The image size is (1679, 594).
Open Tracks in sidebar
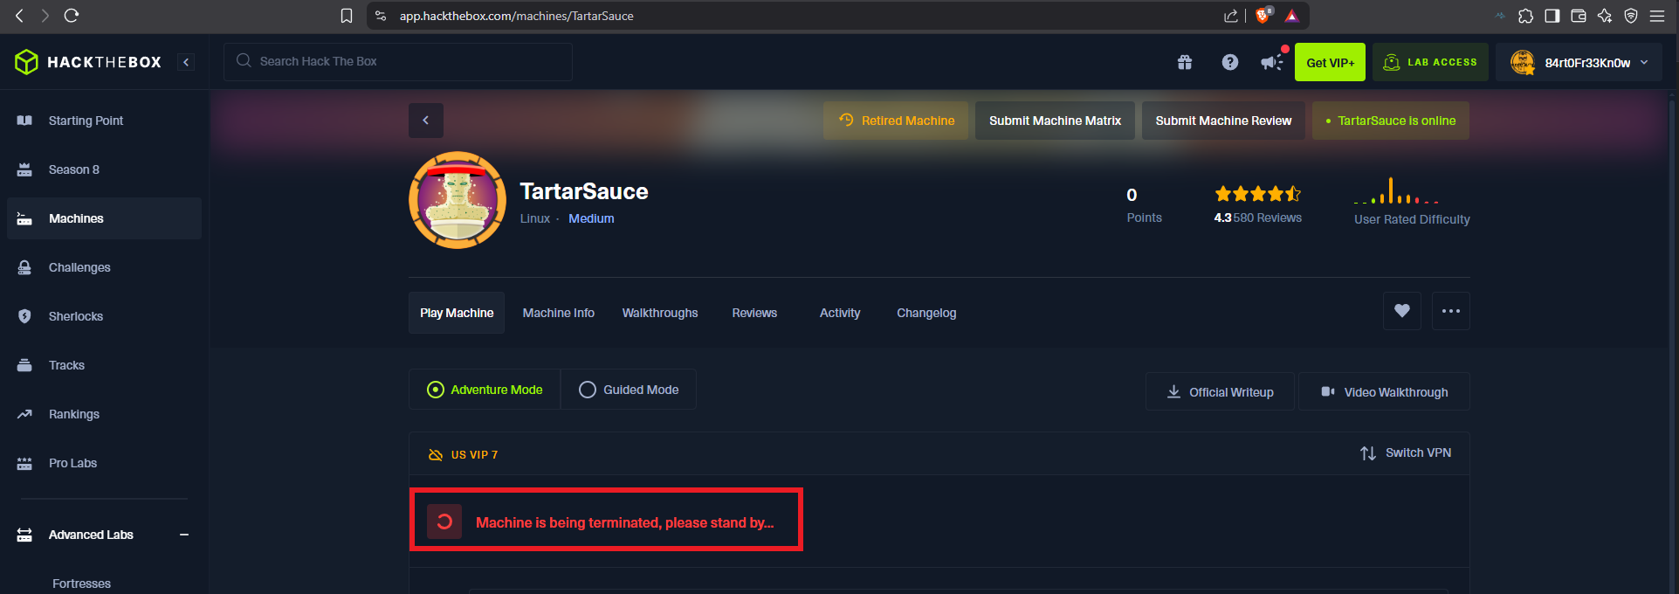pyautogui.click(x=104, y=365)
